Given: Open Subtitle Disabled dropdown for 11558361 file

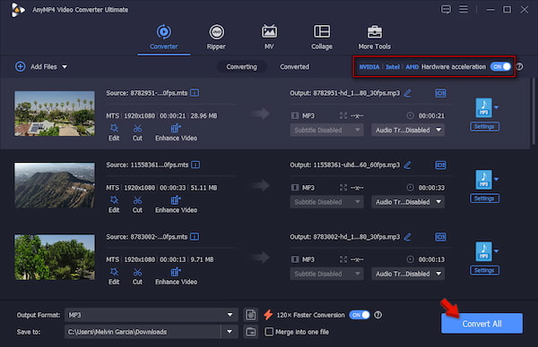Looking at the screenshot, I should 326,202.
